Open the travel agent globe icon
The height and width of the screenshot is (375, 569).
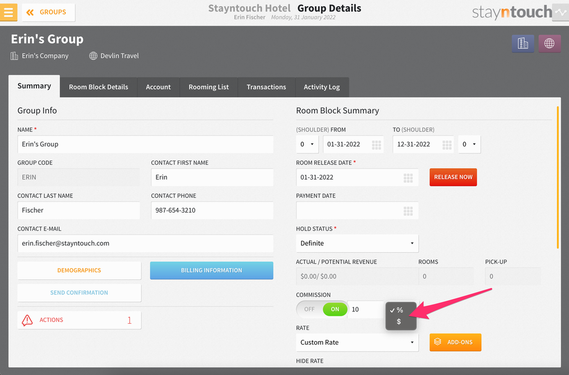tap(549, 43)
